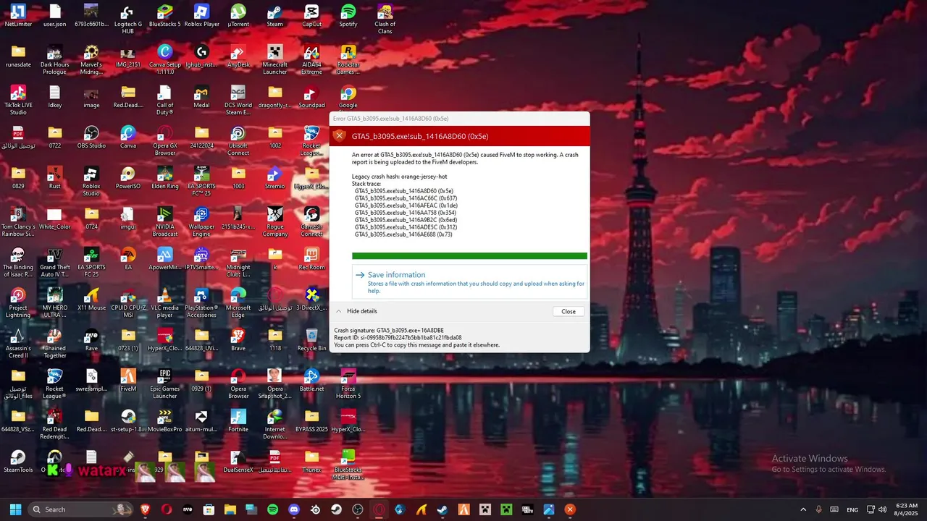The width and height of the screenshot is (927, 521).
Task: Open OBS Studio desktop icon
Action: pos(91,137)
